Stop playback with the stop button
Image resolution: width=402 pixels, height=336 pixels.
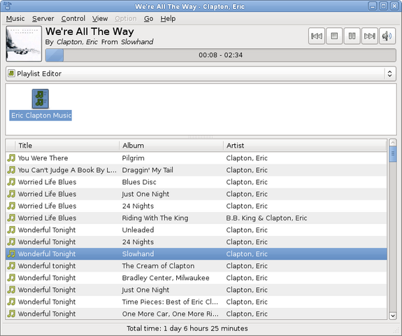334,36
